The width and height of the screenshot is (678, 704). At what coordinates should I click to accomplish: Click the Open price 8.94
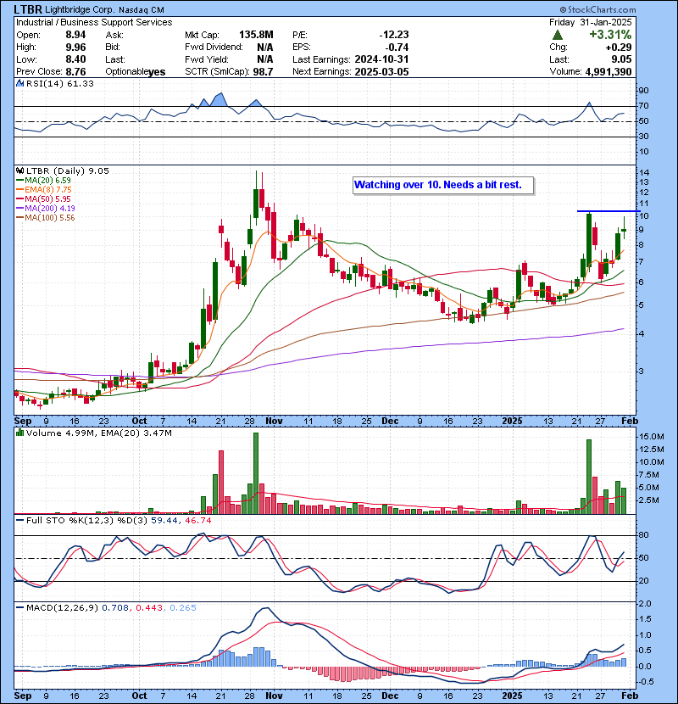coord(75,35)
